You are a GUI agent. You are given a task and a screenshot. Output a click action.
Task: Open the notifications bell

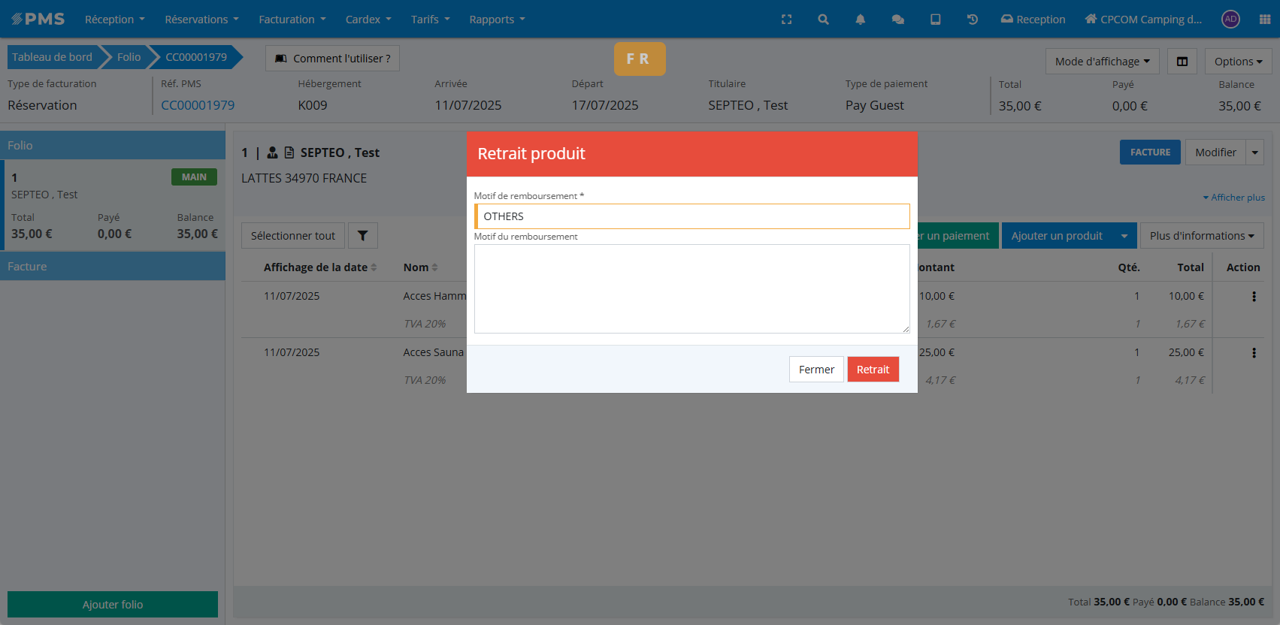tap(860, 20)
